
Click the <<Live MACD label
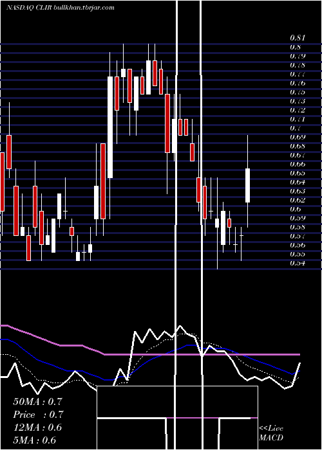[x=271, y=433]
